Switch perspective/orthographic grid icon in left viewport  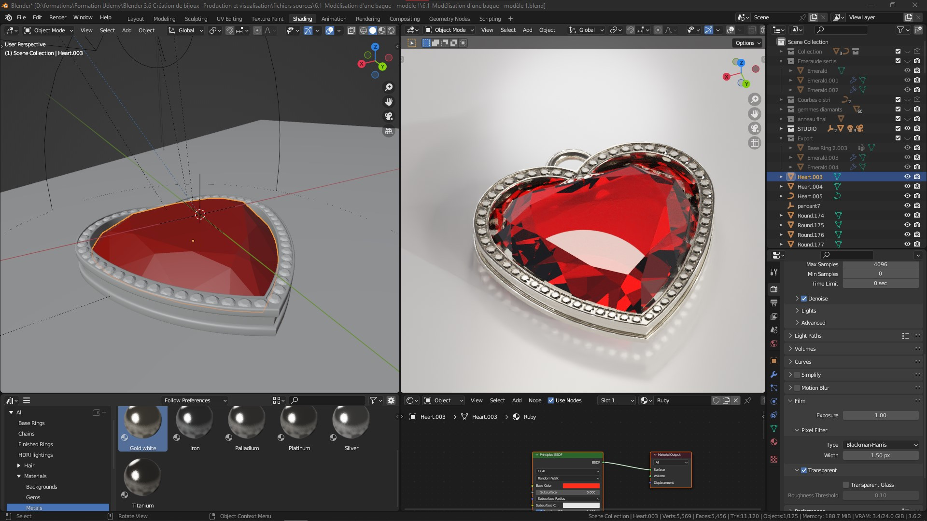click(x=389, y=131)
